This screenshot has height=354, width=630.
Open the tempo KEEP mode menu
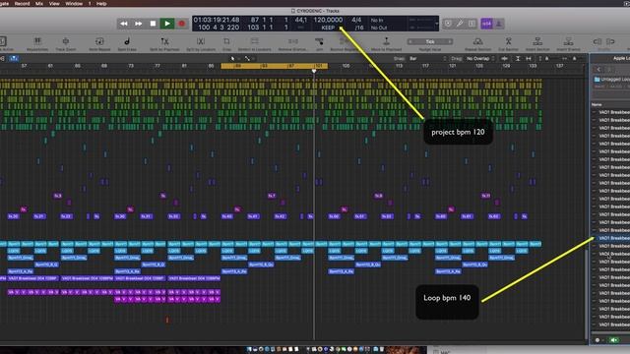point(328,28)
